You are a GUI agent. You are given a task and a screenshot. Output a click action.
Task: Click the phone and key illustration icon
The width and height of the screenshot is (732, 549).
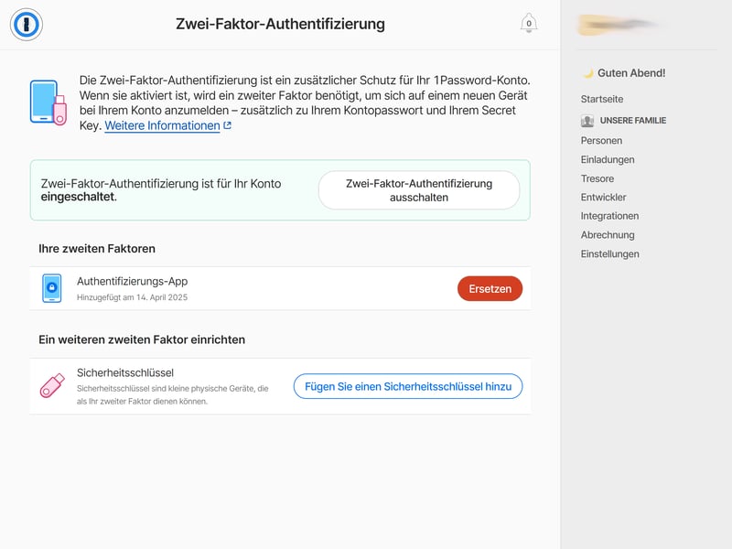48,102
